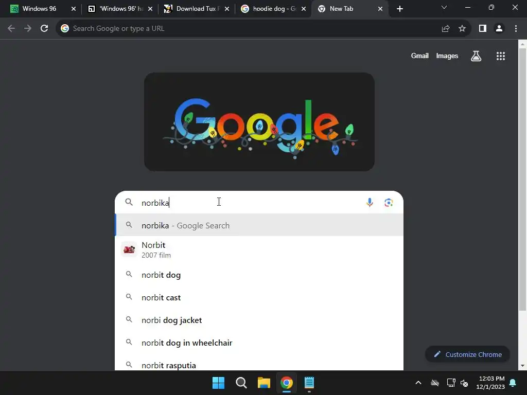
Task: Click the OneDrive cloud tray icon
Action: [435, 383]
